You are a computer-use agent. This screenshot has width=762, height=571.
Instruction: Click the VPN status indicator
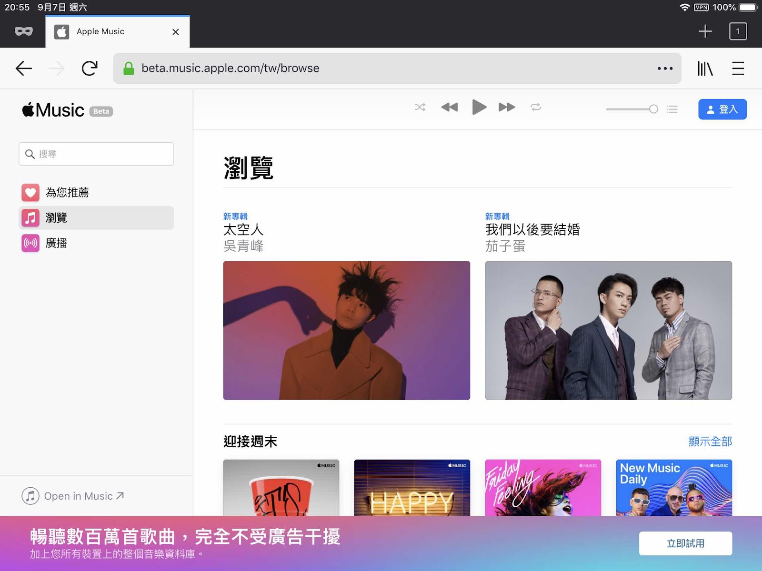701,8
